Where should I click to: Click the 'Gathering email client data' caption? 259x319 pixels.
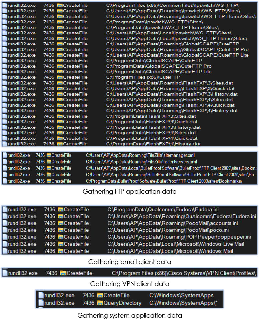point(130,262)
